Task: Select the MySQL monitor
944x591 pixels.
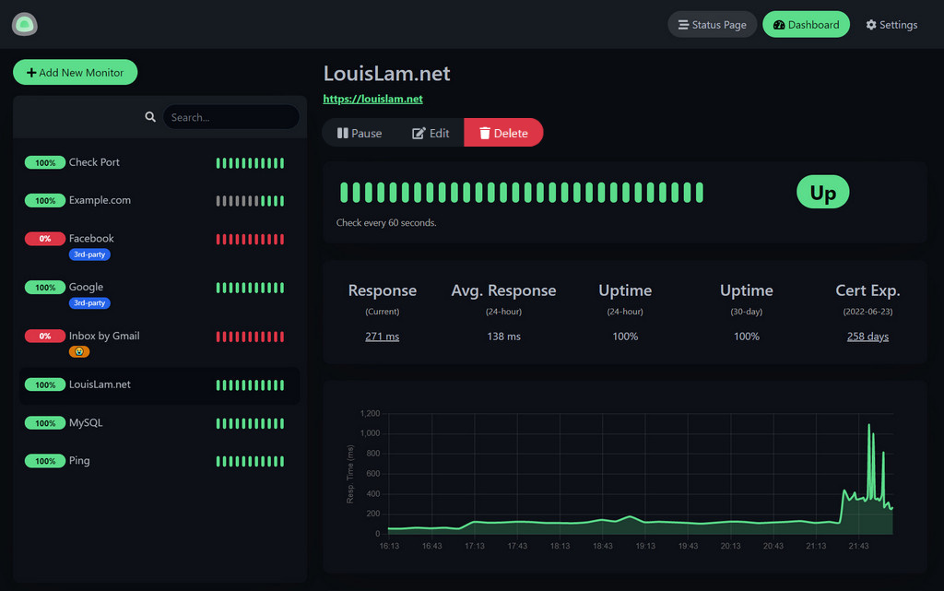Action: 86,423
